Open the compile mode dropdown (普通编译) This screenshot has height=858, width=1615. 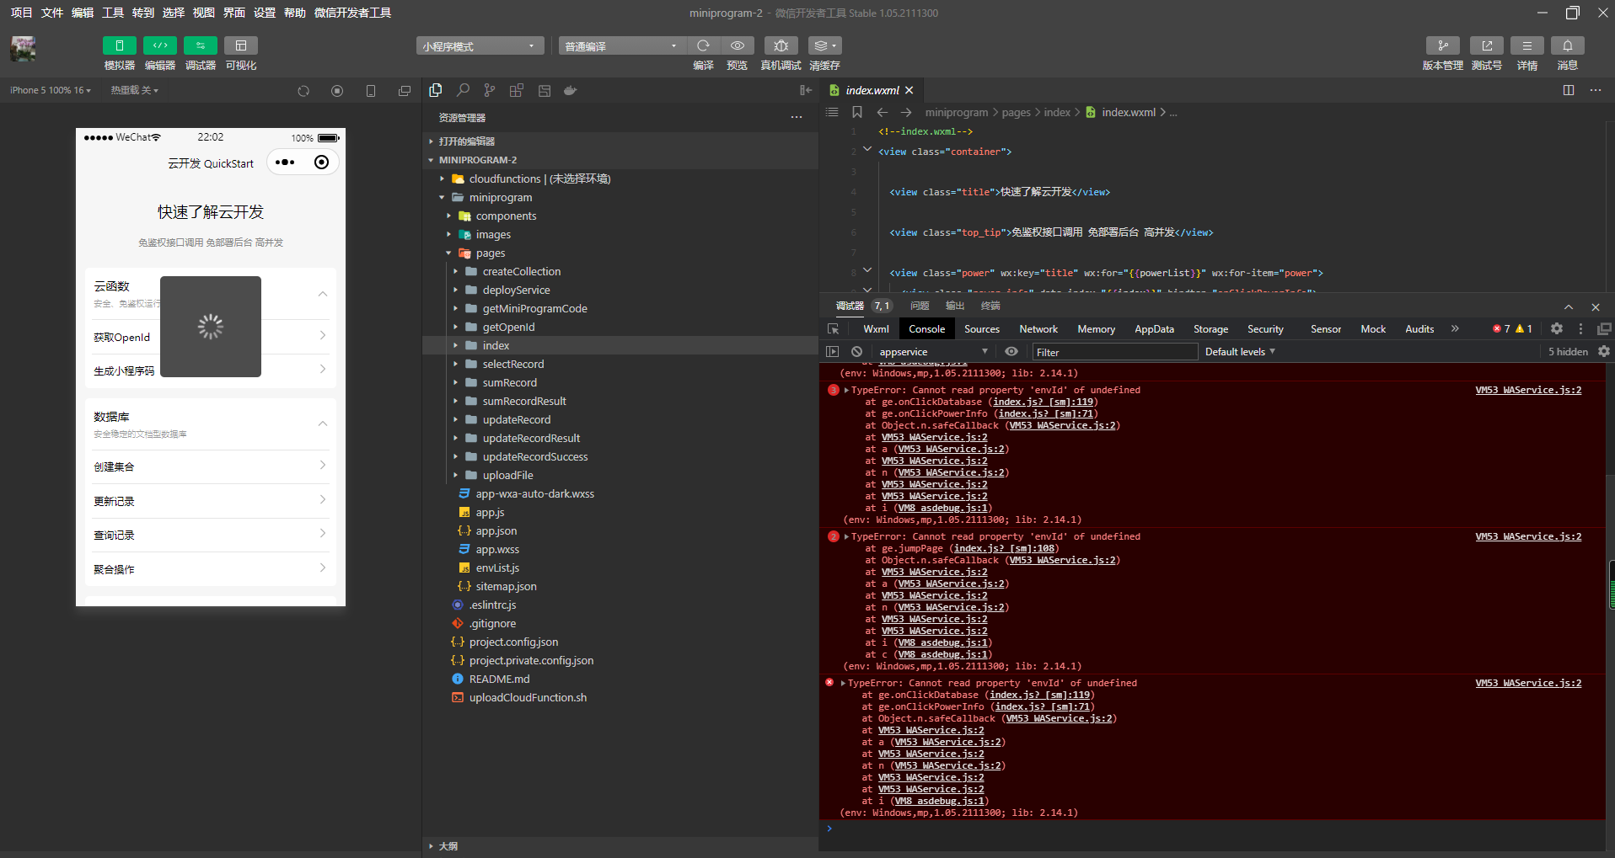click(x=622, y=46)
